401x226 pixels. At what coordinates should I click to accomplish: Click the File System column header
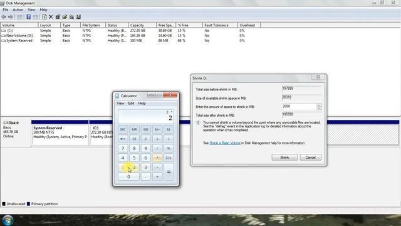93,25
